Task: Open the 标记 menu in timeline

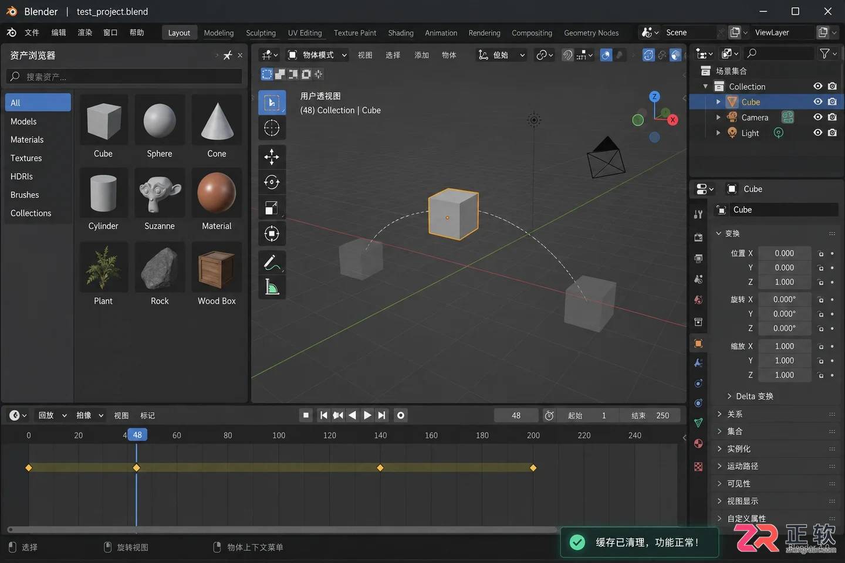Action: 147,416
